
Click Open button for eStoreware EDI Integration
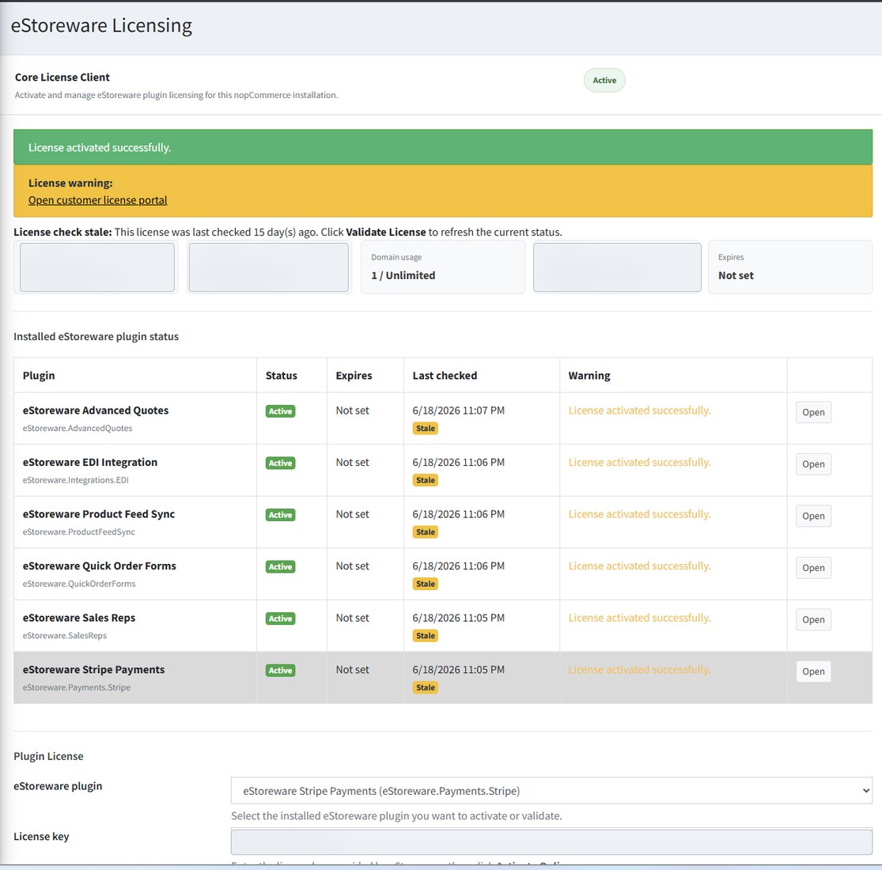pos(813,464)
